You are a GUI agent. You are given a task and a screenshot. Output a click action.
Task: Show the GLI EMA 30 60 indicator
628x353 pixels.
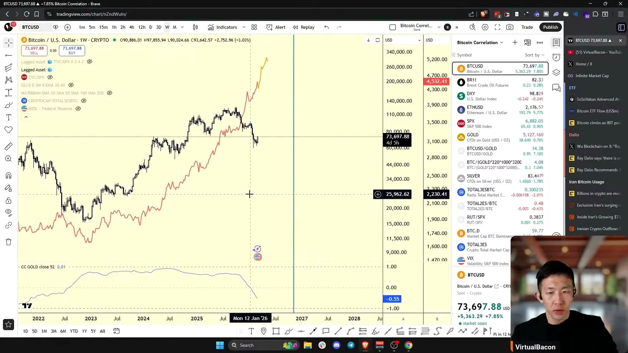click(71, 85)
